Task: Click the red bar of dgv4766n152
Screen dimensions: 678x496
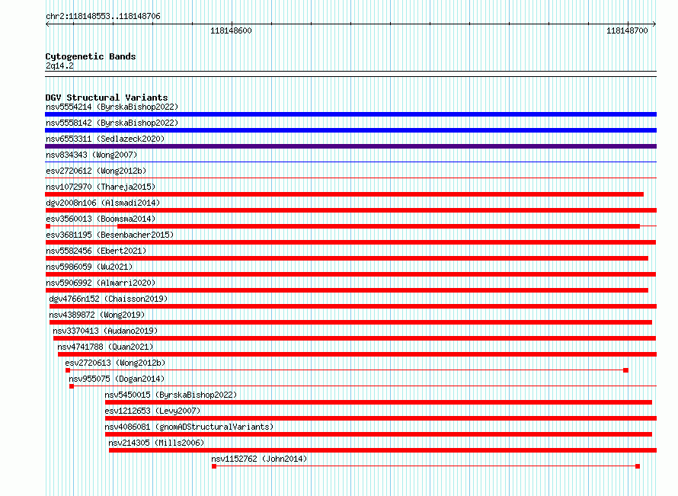Action: tap(353, 306)
